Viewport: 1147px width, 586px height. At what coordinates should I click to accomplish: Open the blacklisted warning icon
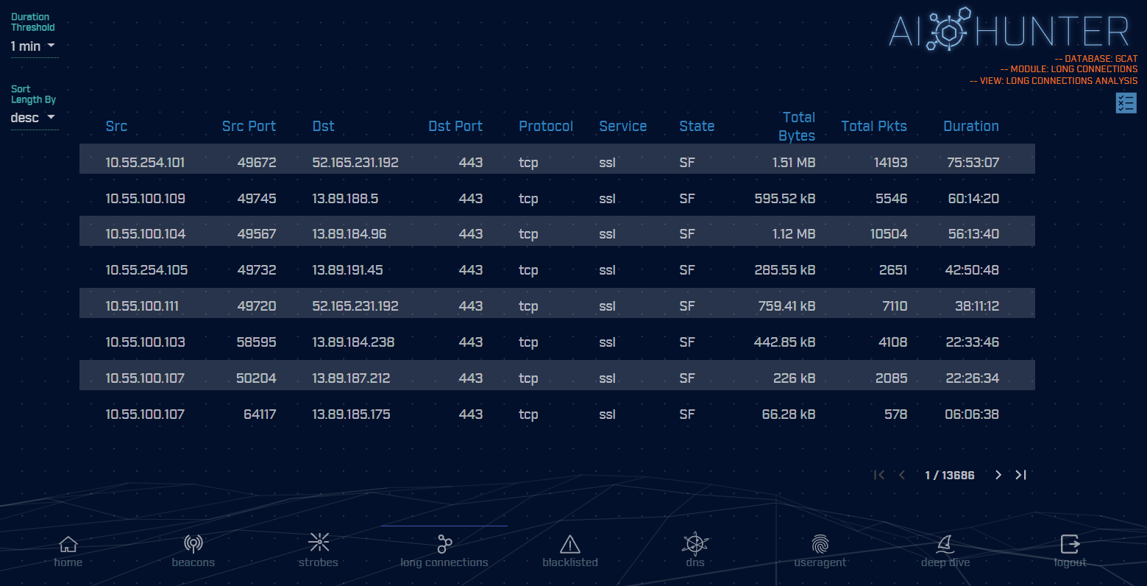[570, 545]
